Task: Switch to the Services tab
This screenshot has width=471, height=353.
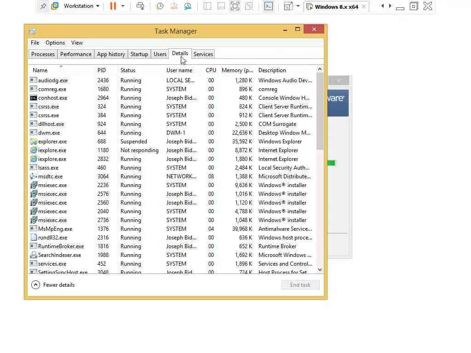Action: click(203, 54)
